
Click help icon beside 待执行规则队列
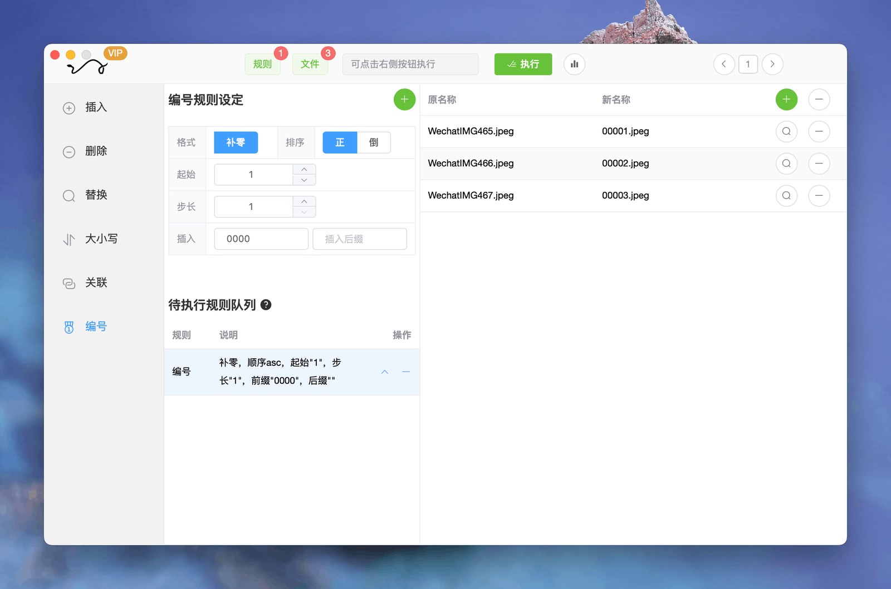pos(266,305)
